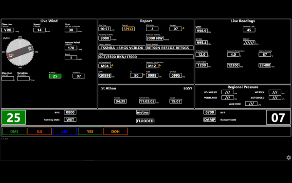292x183 pixels.
Task: Click the Valid Until time field
Action: coord(251,104)
